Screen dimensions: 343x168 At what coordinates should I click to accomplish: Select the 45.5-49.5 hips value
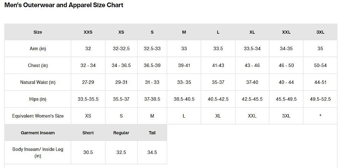[286, 99]
